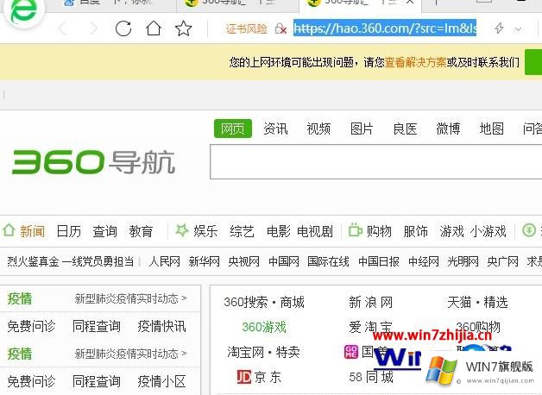This screenshot has height=395, width=542.
Task: Open the 综艺 category
Action: [242, 231]
